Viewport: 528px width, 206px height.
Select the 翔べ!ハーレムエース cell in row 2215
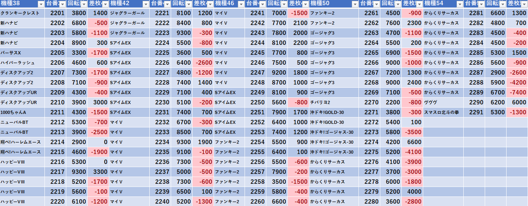[22, 152]
